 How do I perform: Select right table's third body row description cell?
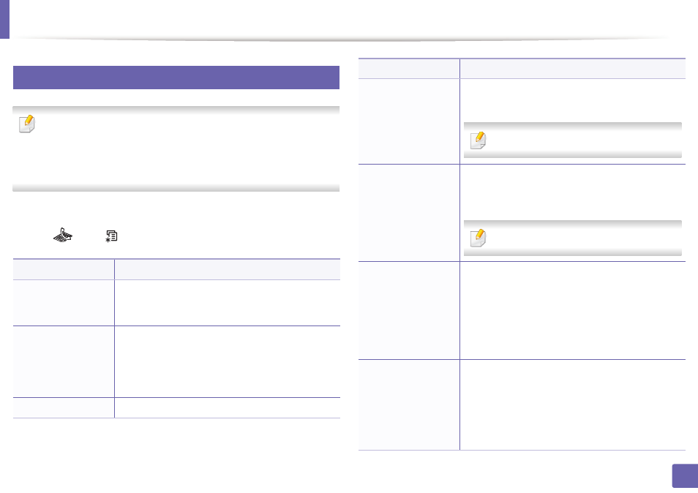coord(573,311)
